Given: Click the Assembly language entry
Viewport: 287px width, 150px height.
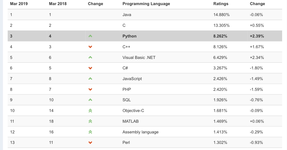Looking at the screenshot, I should (140, 132).
